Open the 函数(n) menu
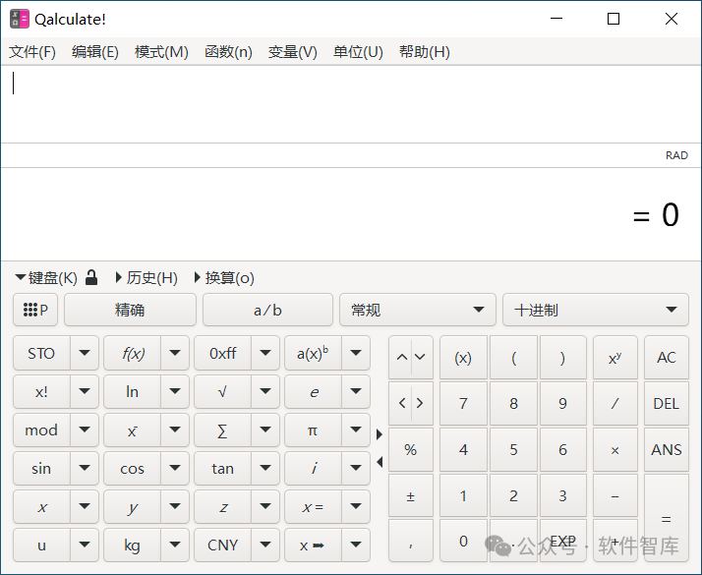The height and width of the screenshot is (575, 702). 228,52
